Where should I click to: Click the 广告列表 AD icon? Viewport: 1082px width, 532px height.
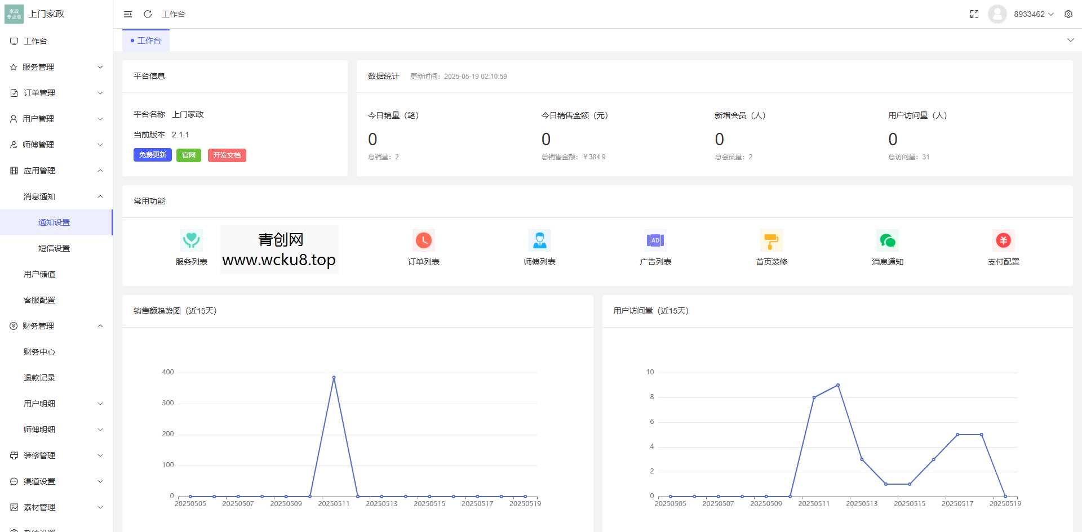point(655,240)
